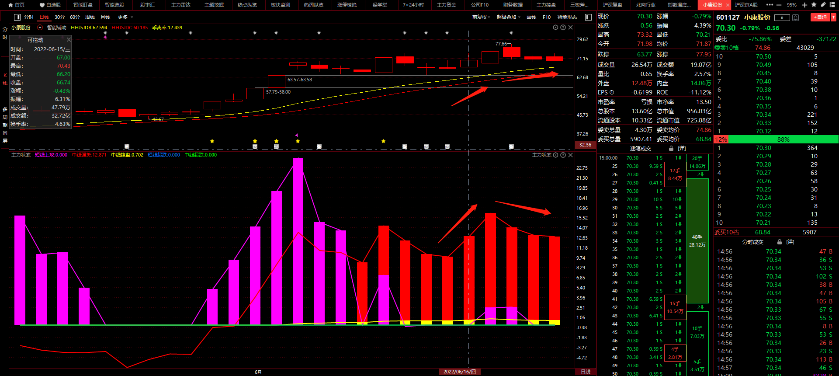Viewport: 839px width, 376px height.
Task: Click the lock icon beside 逐笔成交
Action: click(x=671, y=148)
